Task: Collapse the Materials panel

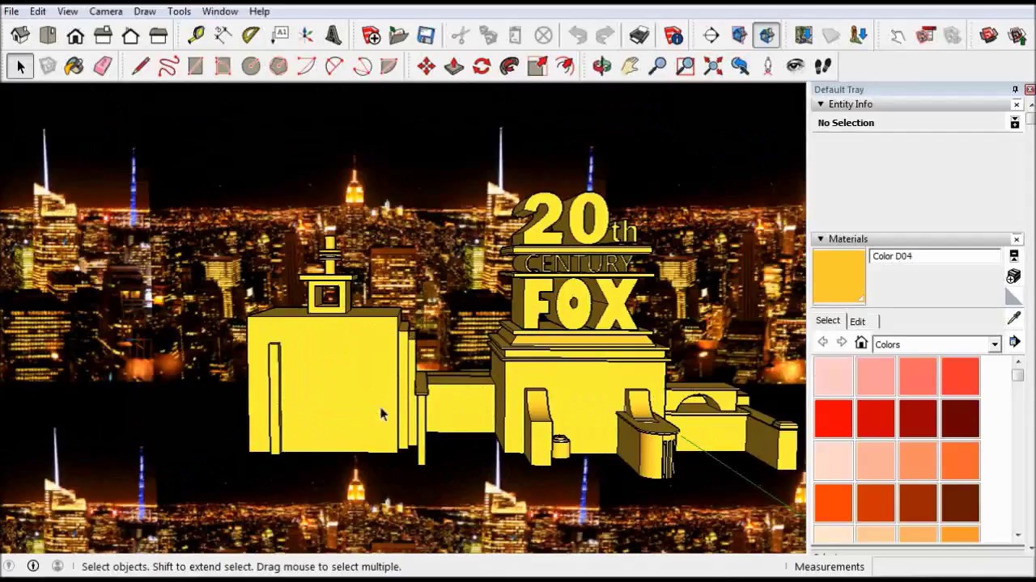Action: click(821, 238)
